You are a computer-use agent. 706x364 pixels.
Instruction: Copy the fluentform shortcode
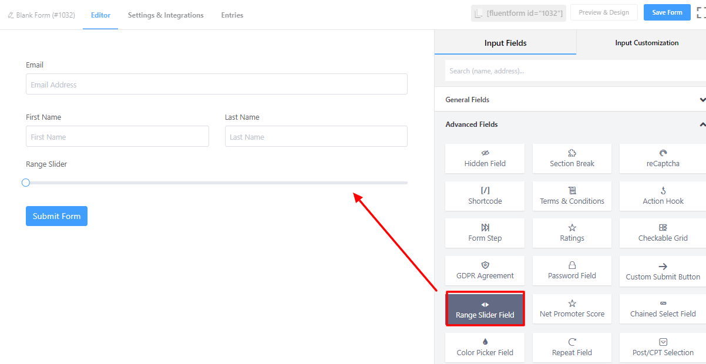pos(519,13)
